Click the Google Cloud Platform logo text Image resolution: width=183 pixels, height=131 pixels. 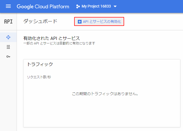point(43,6)
